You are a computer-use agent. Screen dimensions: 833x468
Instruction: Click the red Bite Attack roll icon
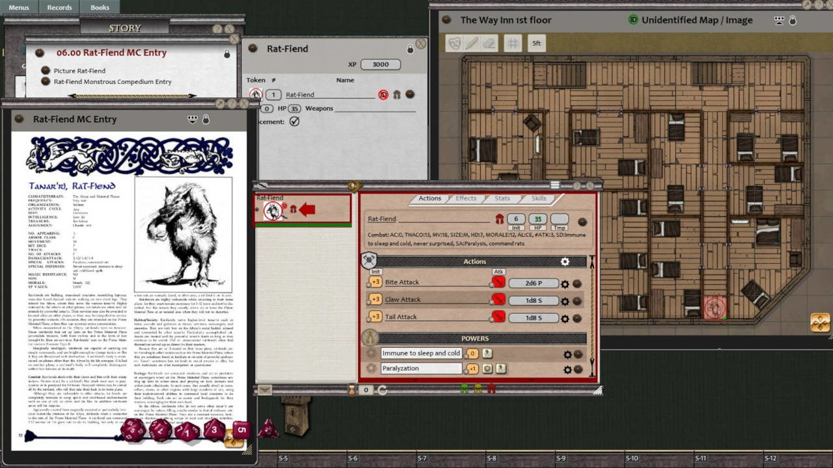click(498, 283)
